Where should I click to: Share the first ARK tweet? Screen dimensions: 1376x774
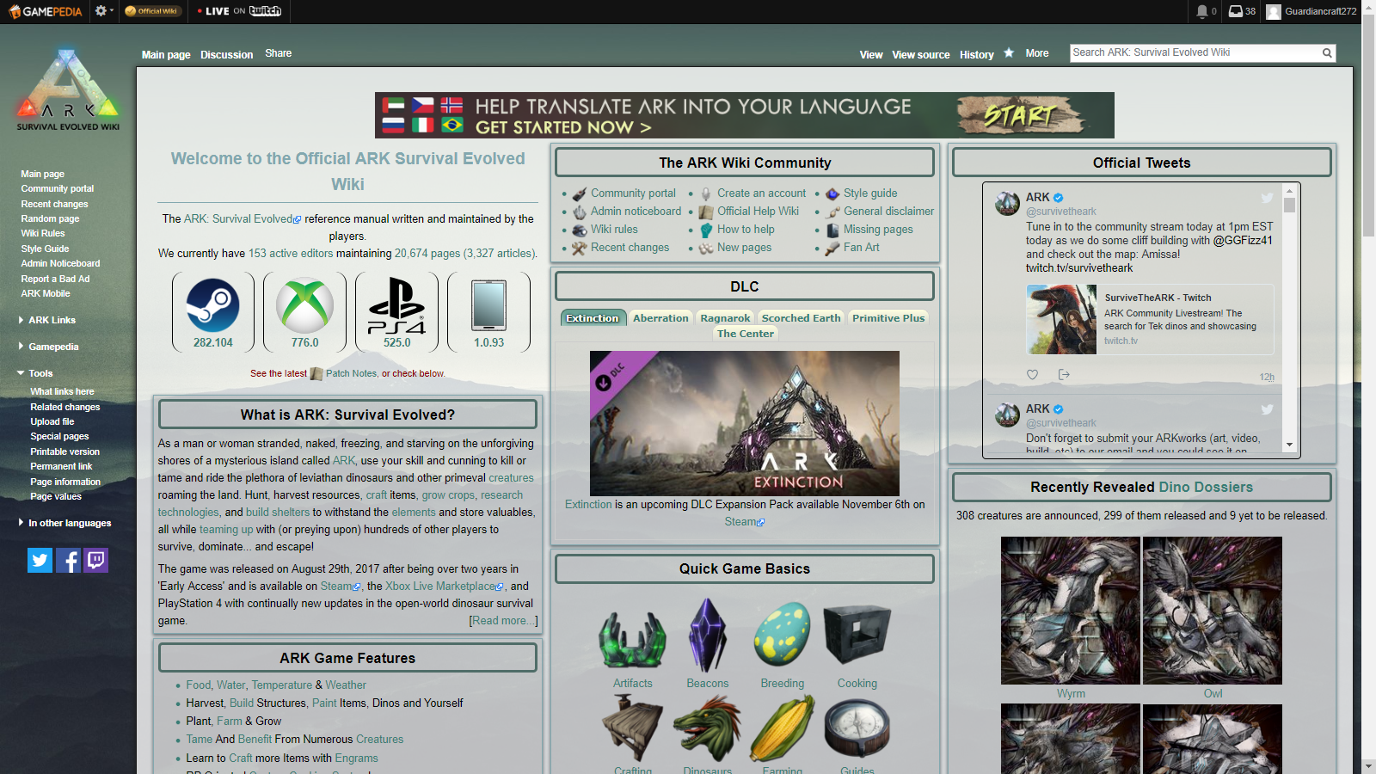click(1064, 375)
